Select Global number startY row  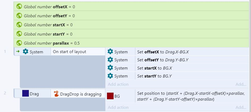pos(131,34)
